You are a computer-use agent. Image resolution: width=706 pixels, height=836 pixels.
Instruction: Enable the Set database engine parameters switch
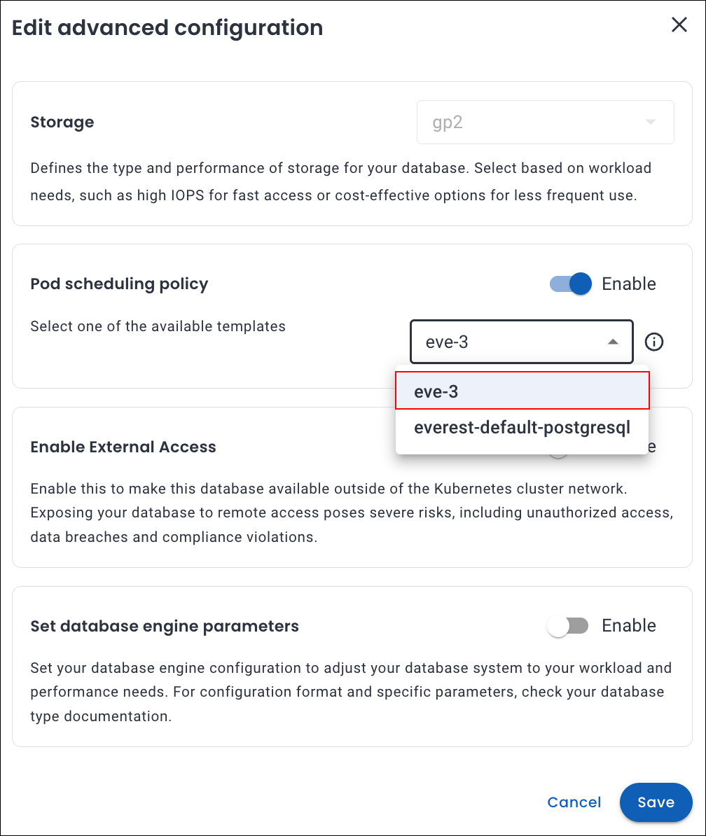(x=567, y=626)
